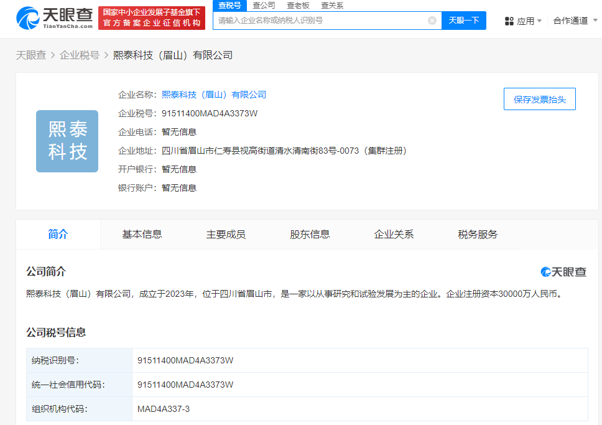Click the 组织机构代码 label cell
This screenshot has width=602, height=425.
coord(79,409)
